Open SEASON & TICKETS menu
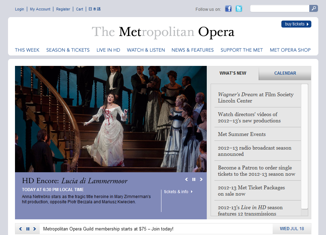The height and width of the screenshot is (235, 326). tap(68, 50)
